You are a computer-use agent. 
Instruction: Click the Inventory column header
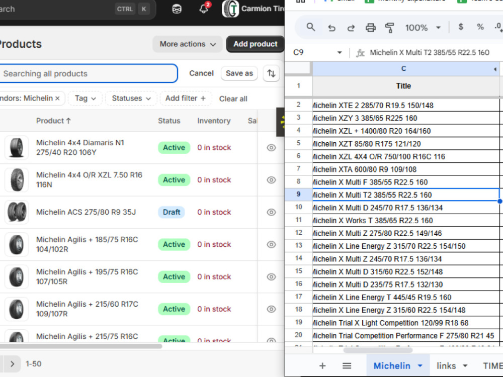click(x=214, y=121)
